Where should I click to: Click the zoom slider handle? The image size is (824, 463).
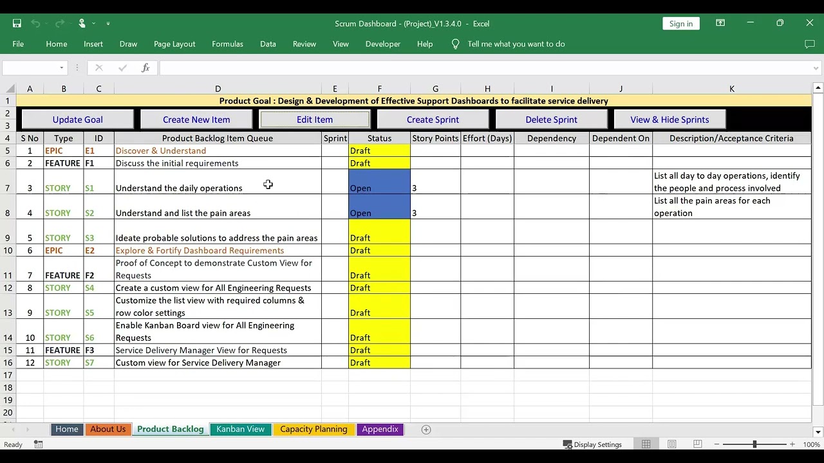[x=754, y=444]
